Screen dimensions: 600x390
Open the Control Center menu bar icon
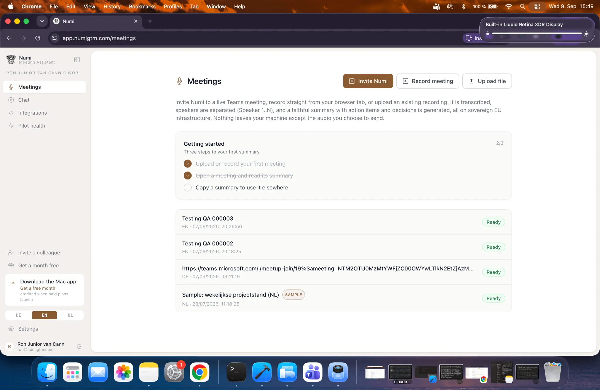(537, 6)
